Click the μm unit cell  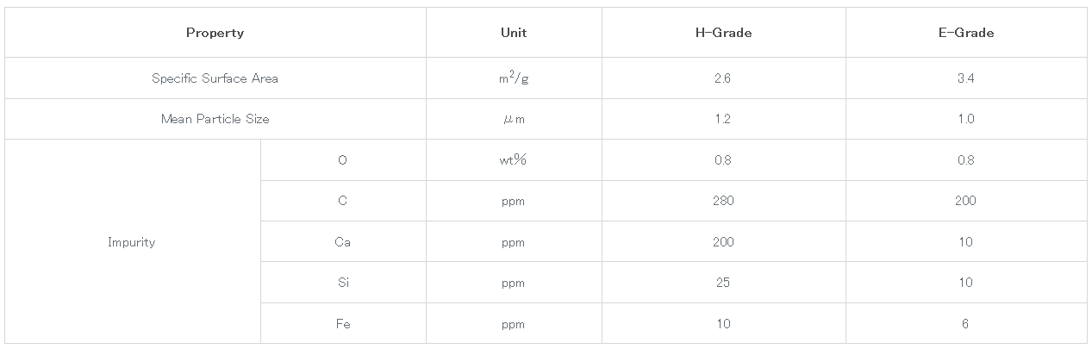click(x=514, y=119)
